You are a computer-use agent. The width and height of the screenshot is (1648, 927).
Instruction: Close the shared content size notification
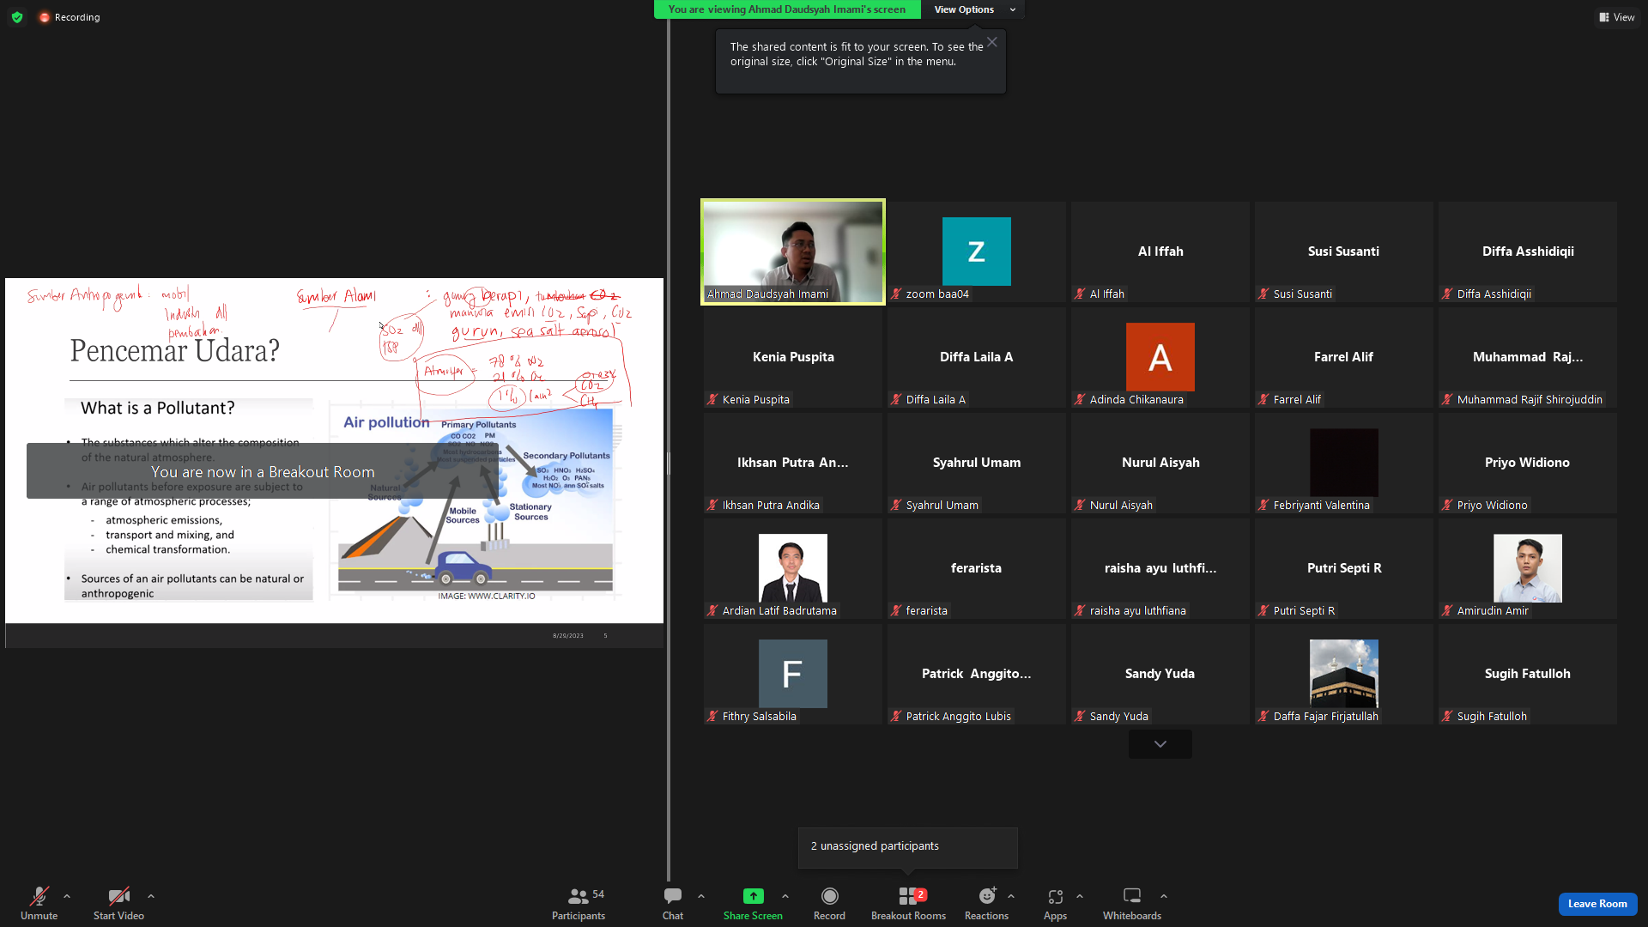click(992, 42)
